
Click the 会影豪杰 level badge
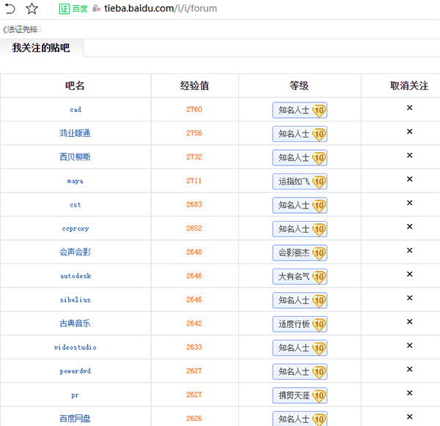[x=300, y=253]
